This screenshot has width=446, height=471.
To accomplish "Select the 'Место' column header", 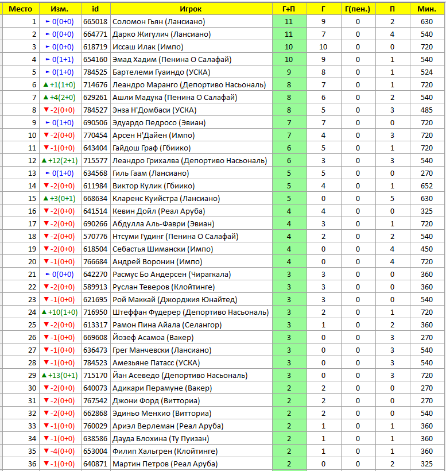I will [x=21, y=9].
